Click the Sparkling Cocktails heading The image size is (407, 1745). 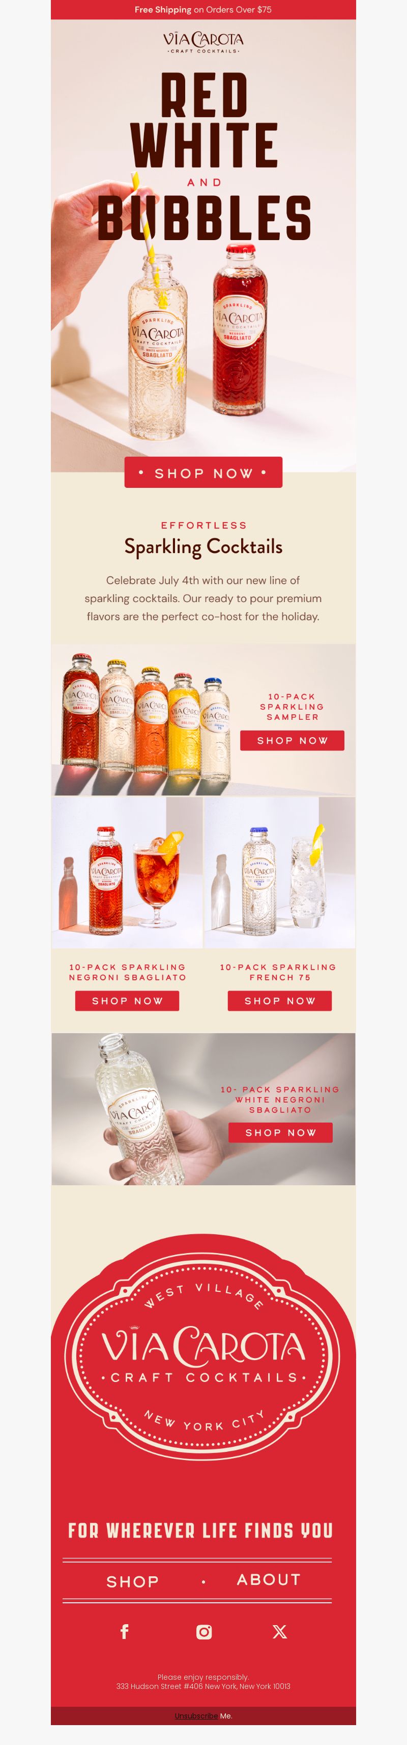coord(203,546)
